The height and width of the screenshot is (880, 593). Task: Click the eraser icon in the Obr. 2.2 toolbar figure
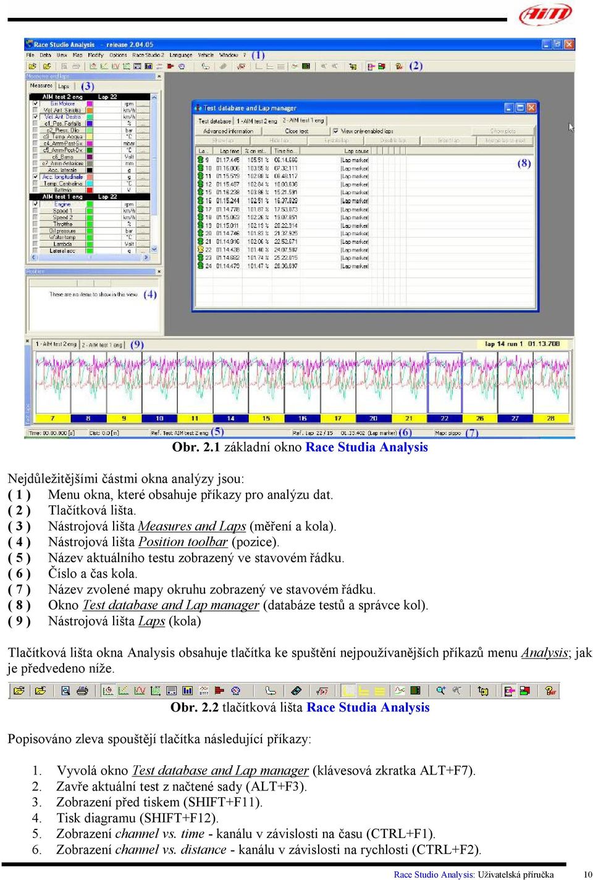296,691
